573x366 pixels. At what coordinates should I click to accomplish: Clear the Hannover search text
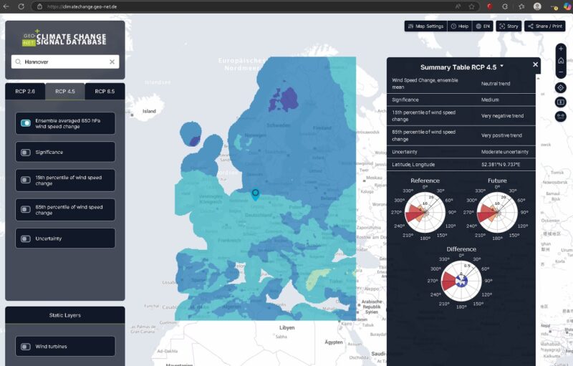point(112,62)
